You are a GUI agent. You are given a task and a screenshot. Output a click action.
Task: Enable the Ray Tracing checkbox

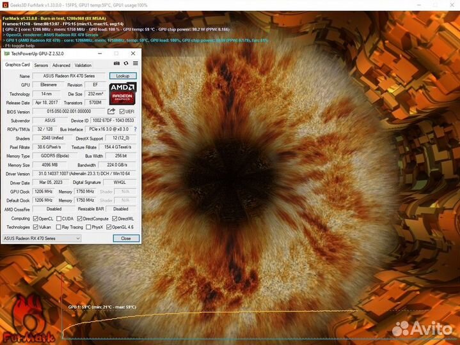tap(59, 227)
